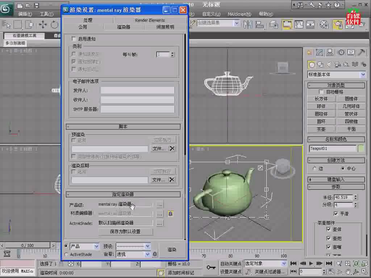Select the Helpers category icon
371x278 pixels.
pos(346,64)
